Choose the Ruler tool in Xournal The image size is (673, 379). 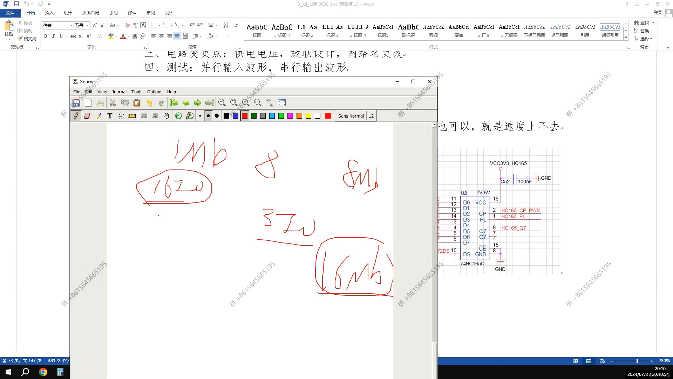[x=132, y=116]
